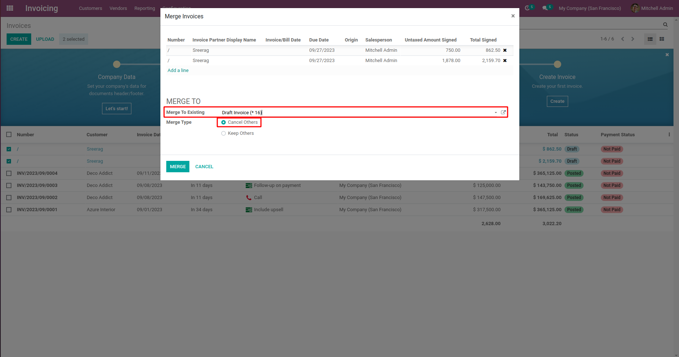Click the search magnifier icon
The height and width of the screenshot is (357, 679).
665,25
